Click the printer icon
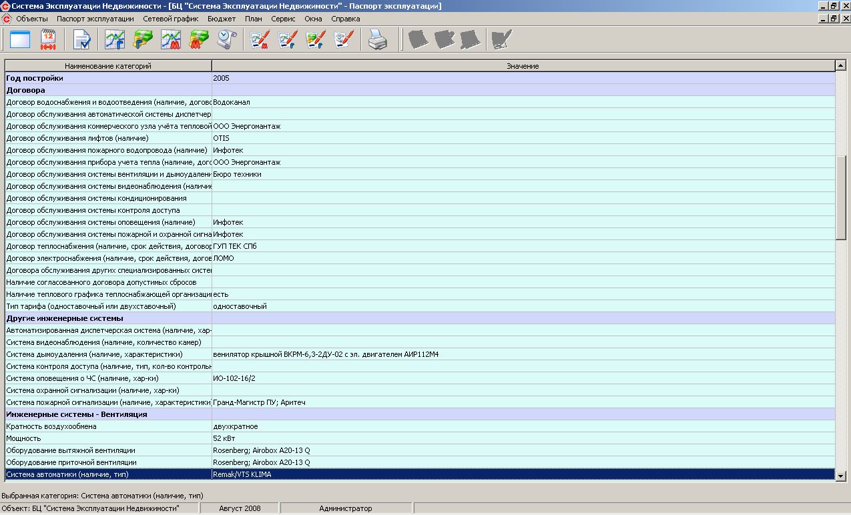Image resolution: width=851 pixels, height=515 pixels. [378, 40]
